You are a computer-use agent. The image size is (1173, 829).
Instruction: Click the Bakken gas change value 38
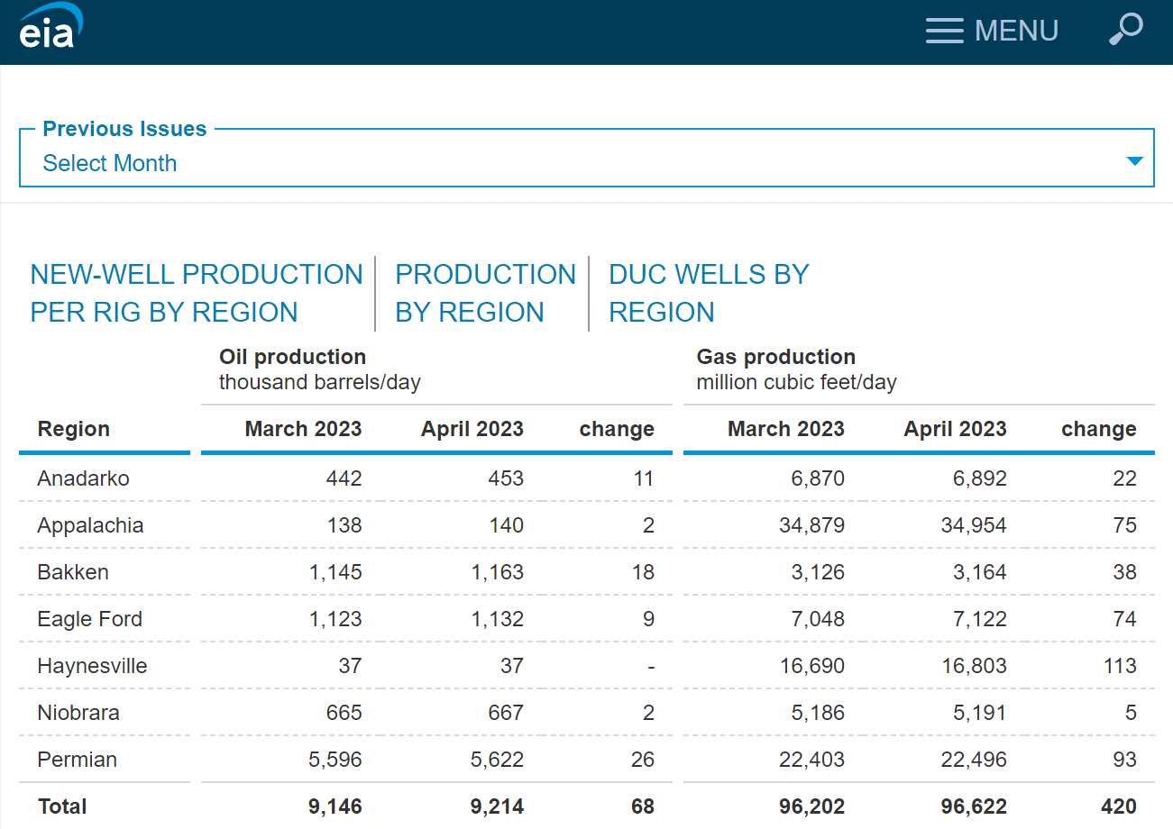(x=1124, y=571)
